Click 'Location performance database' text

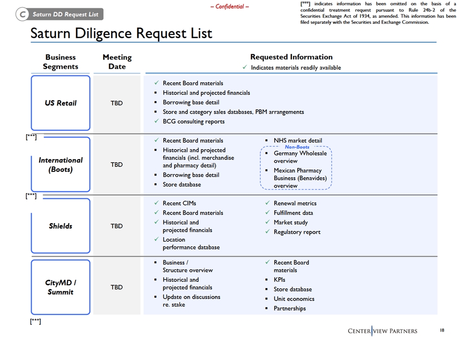191,243
